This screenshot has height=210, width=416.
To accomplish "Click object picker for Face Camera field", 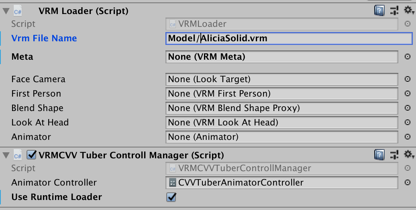I will (407, 79).
